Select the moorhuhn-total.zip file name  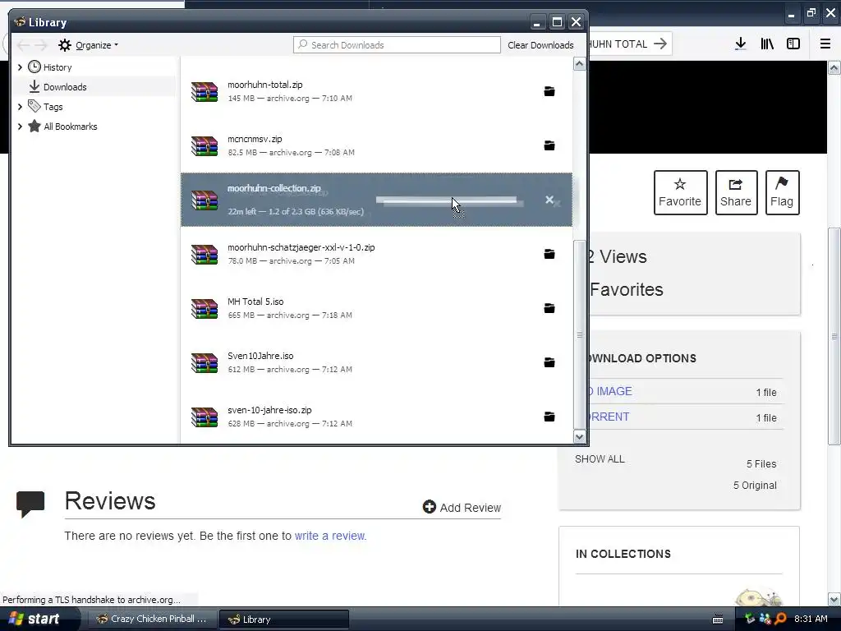point(265,85)
